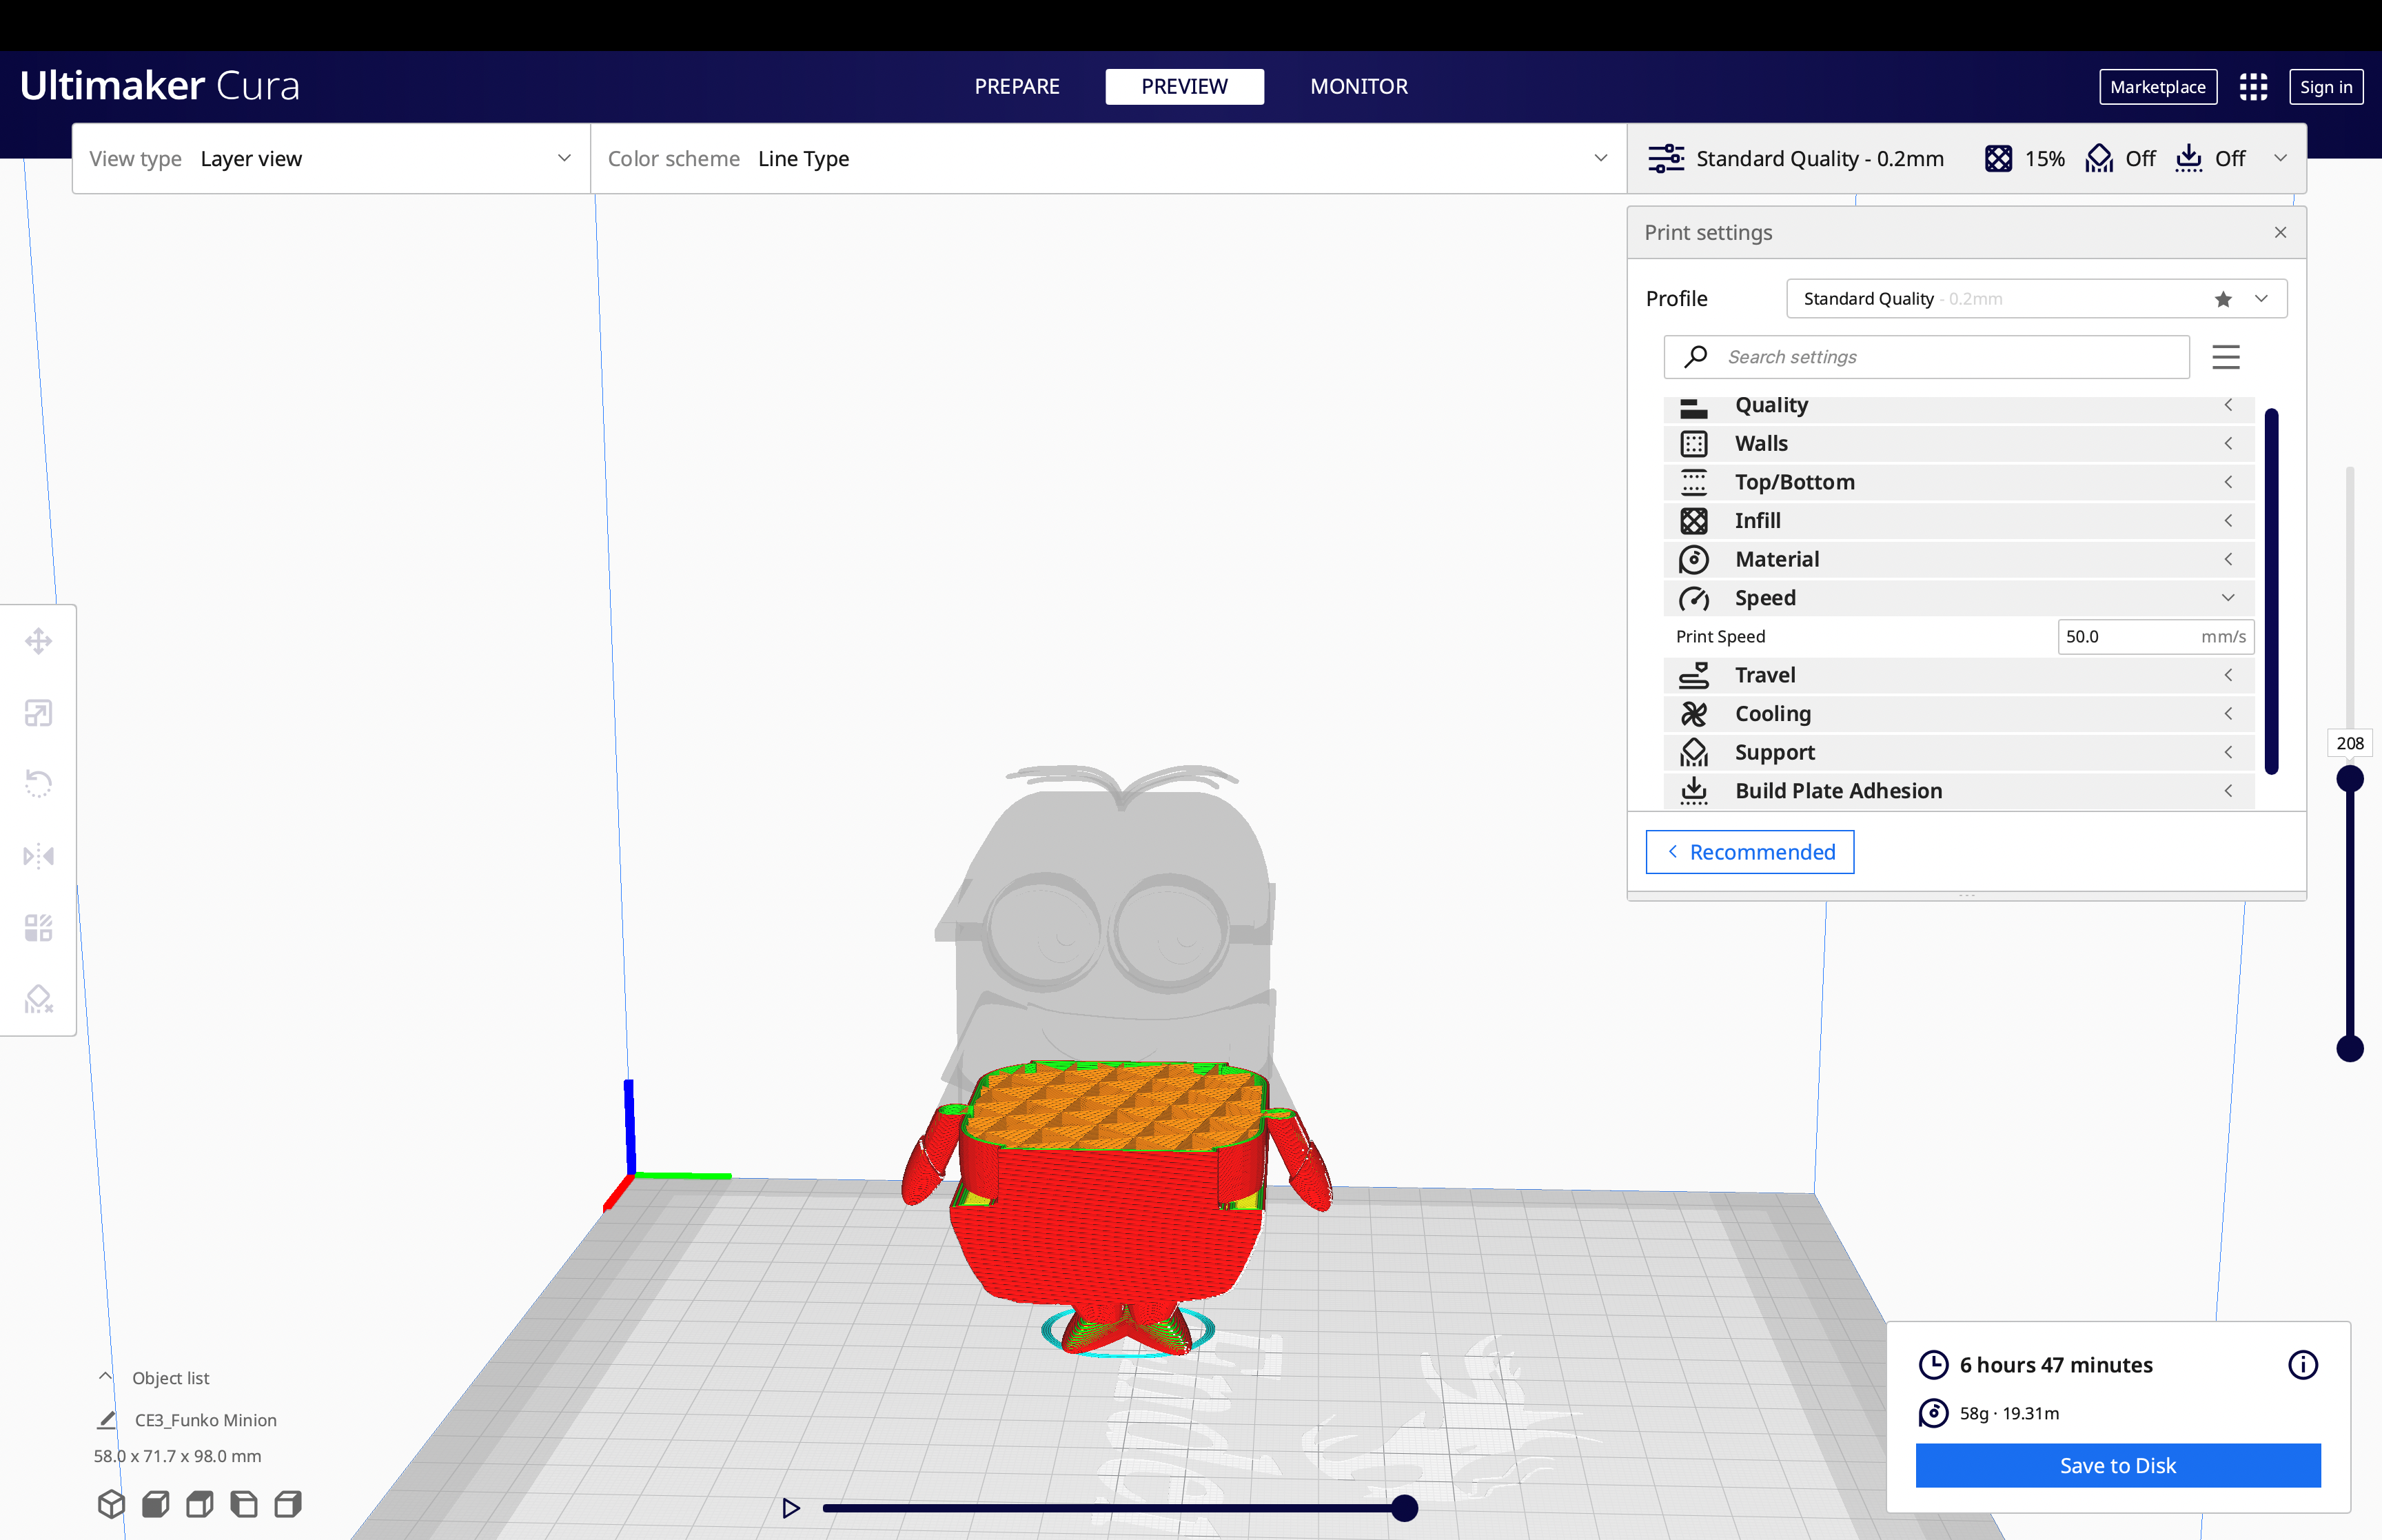Click the lower layer slider handle
The width and height of the screenshot is (2382, 1540).
pyautogui.click(x=2350, y=1048)
